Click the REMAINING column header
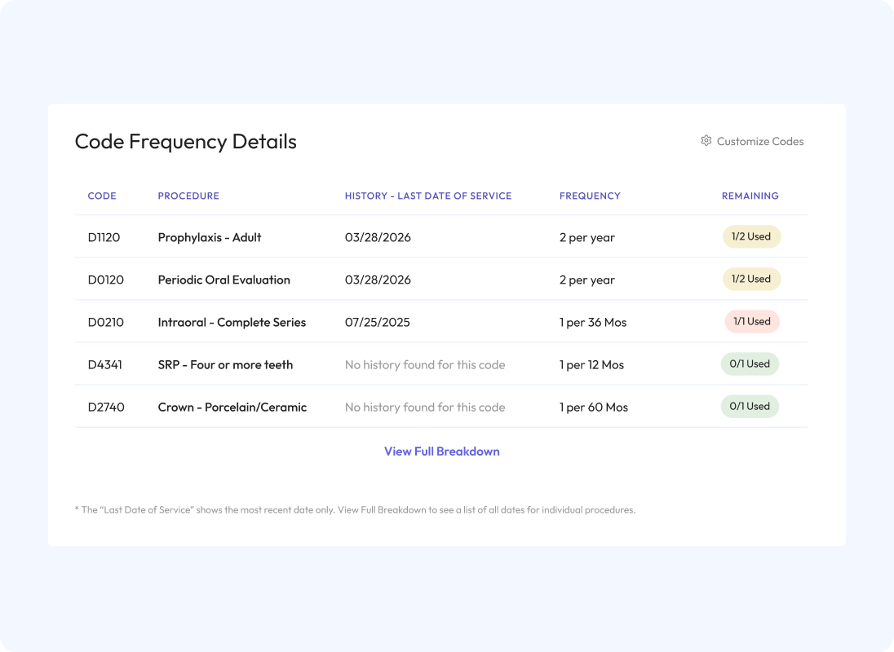This screenshot has height=652, width=894. (750, 196)
